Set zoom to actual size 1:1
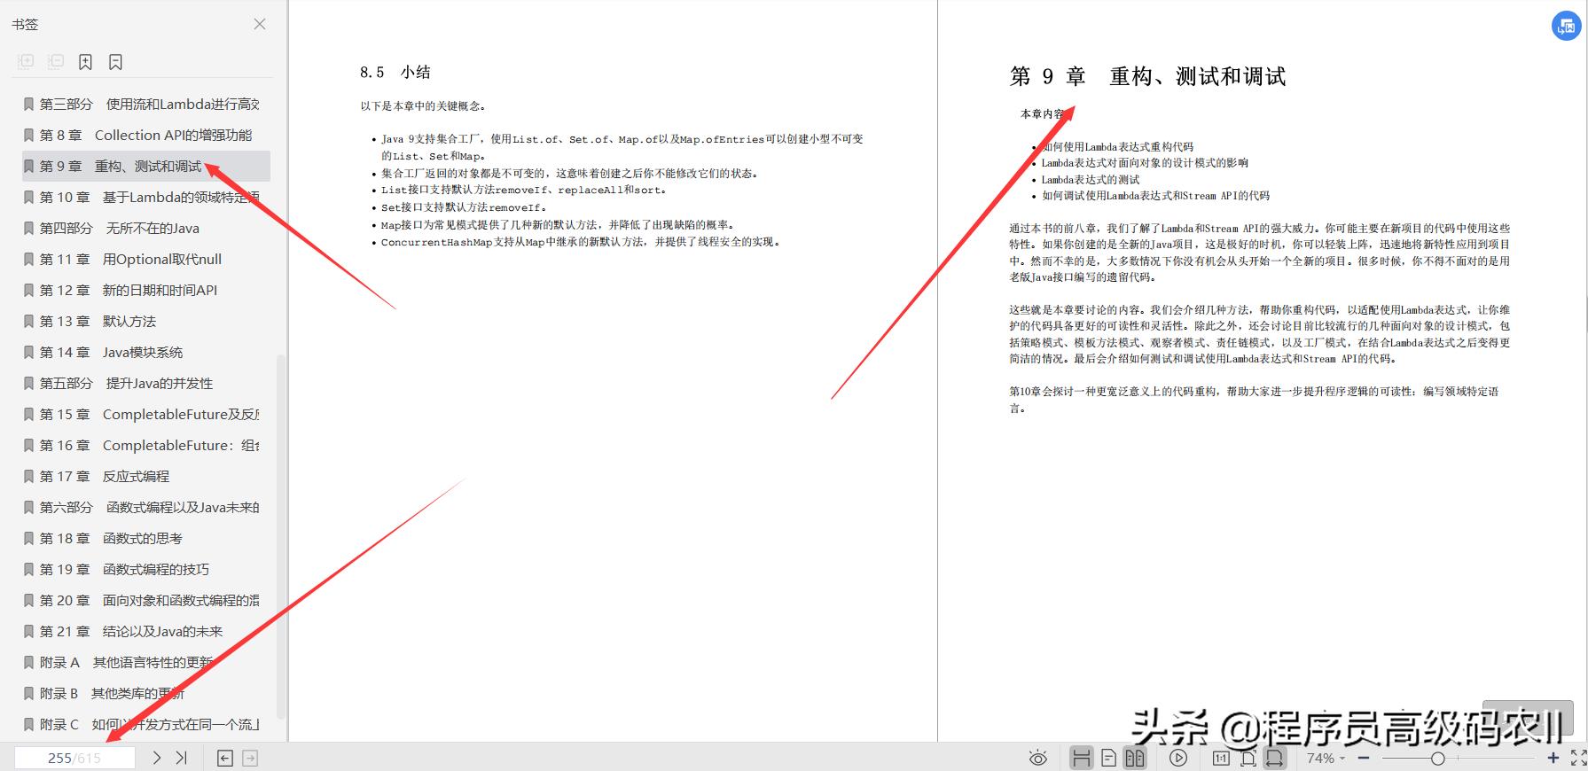 (x=1221, y=758)
